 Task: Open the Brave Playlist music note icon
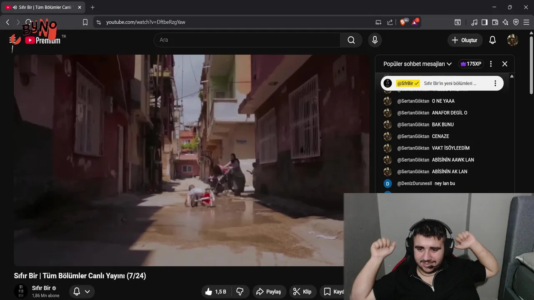point(474,22)
